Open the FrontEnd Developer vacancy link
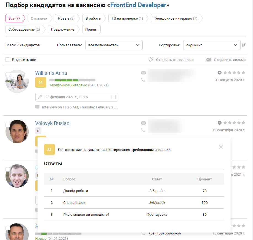Viewport: 253px width, 240px height. click(x=138, y=5)
